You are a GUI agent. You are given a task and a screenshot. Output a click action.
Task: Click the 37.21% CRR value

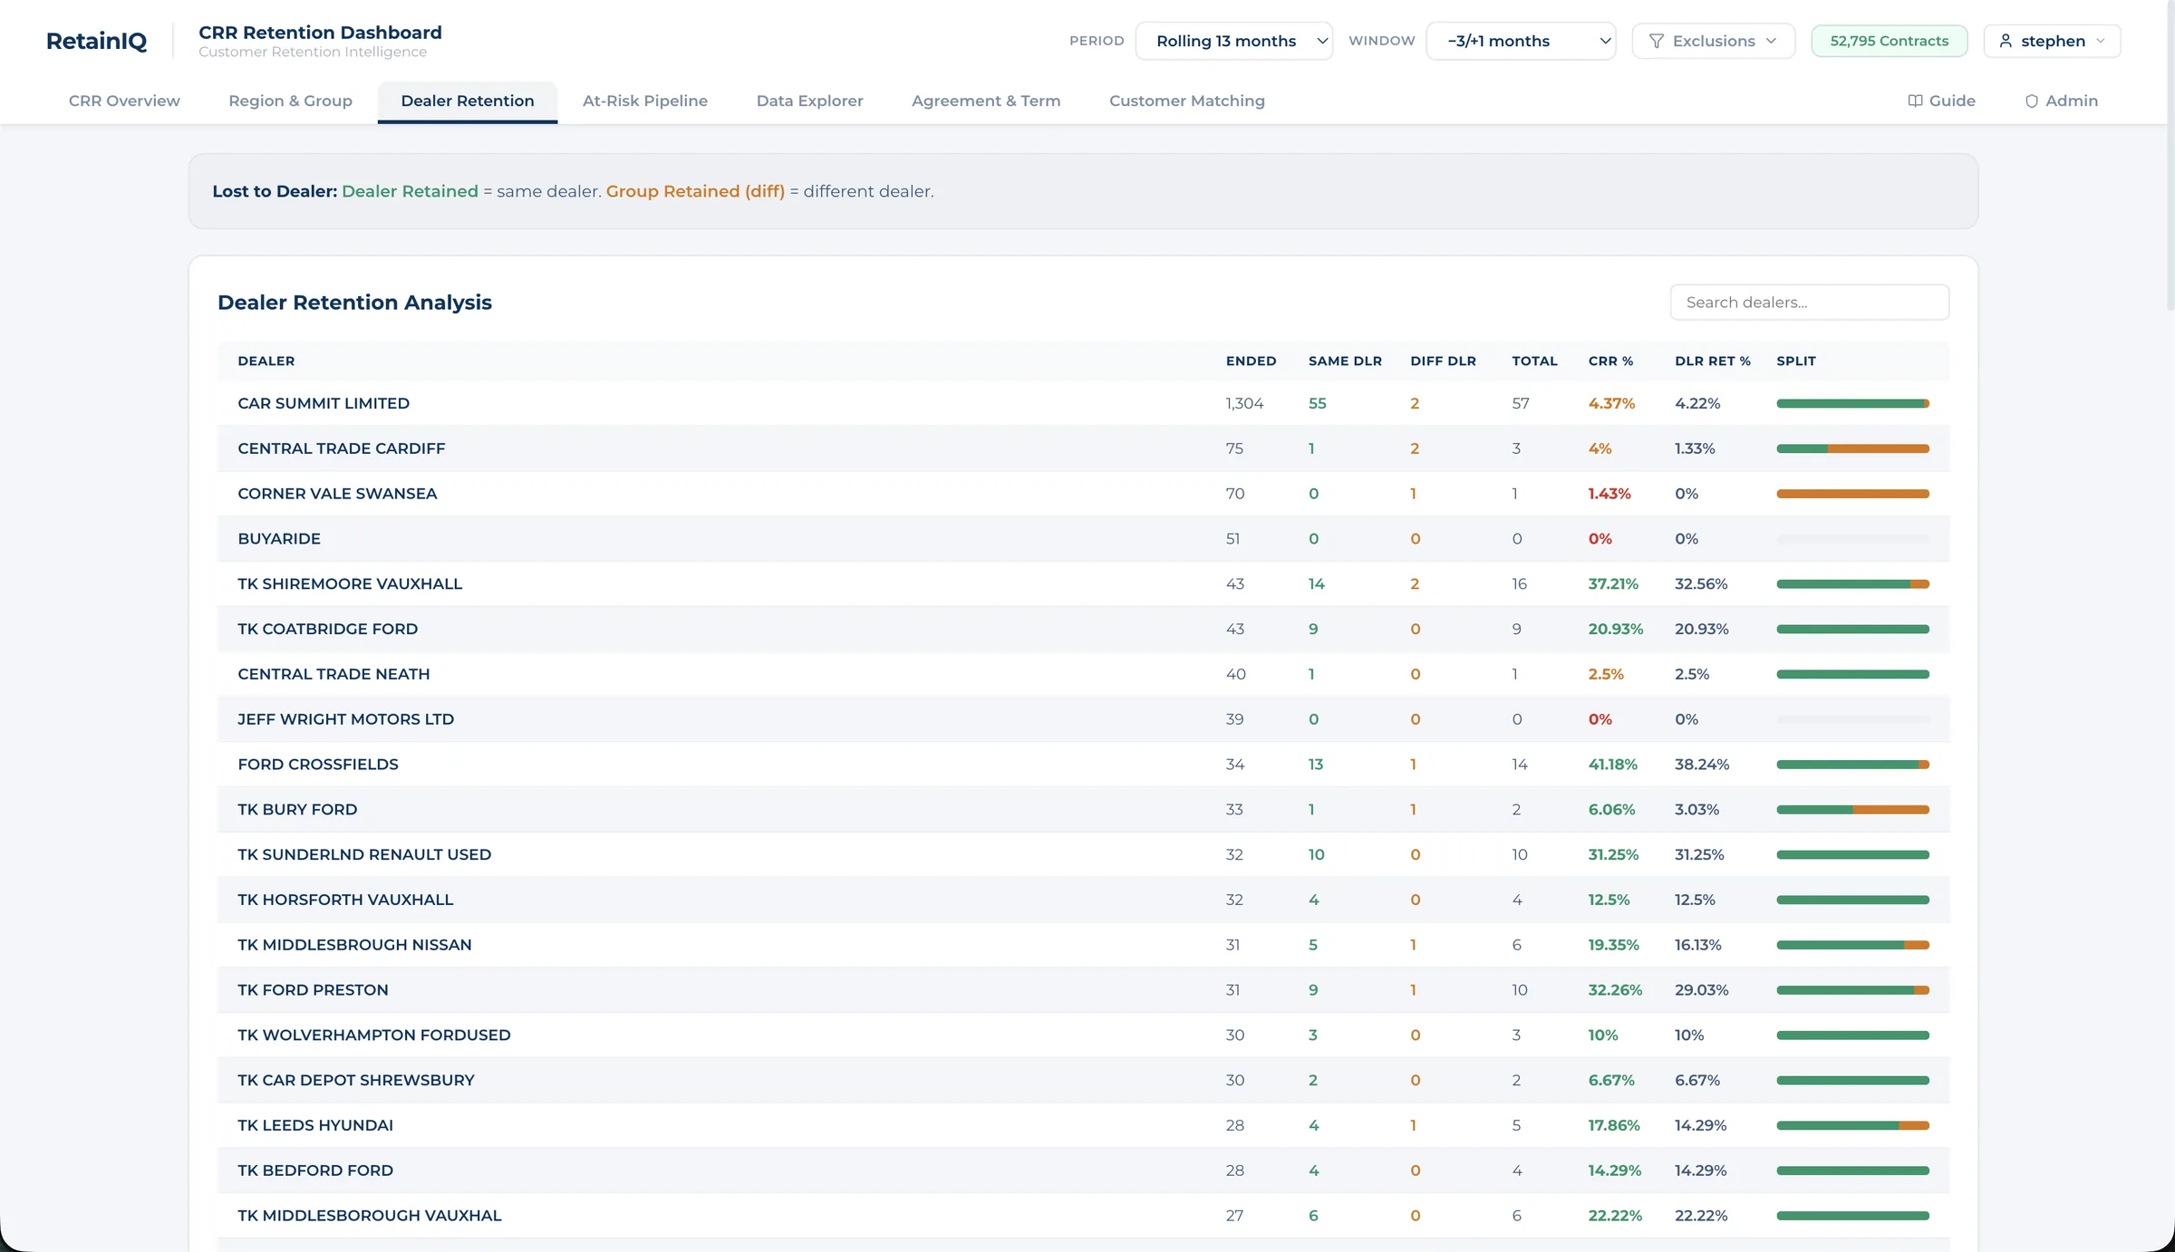coord(1613,583)
